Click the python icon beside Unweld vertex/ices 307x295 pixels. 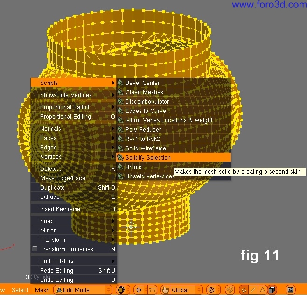pyautogui.click(x=120, y=176)
